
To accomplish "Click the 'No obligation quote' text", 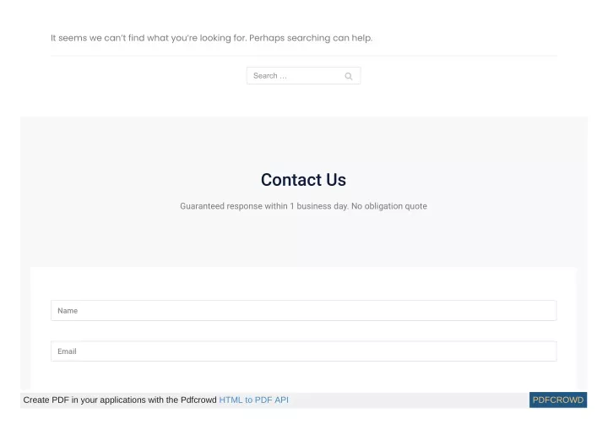I will [389, 206].
